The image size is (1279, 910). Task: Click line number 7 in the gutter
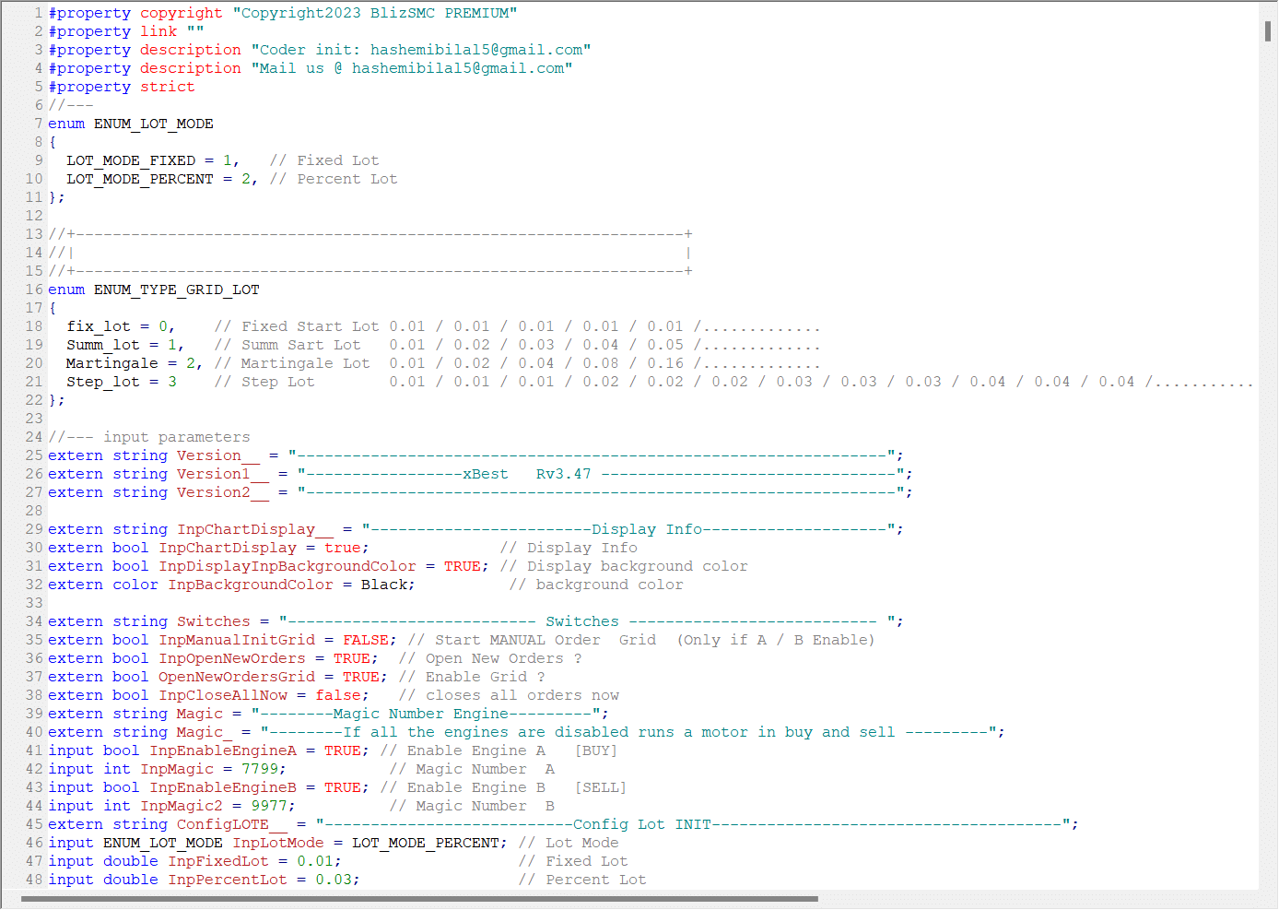(39, 124)
